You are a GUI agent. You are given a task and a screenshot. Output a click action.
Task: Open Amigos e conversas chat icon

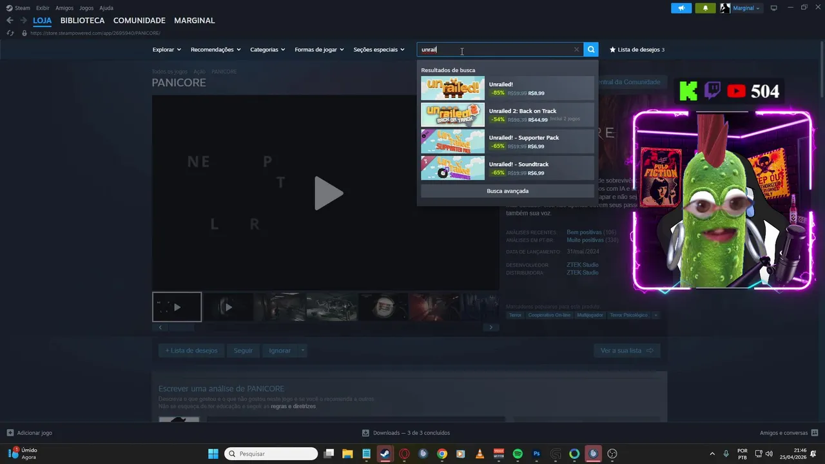[815, 433]
